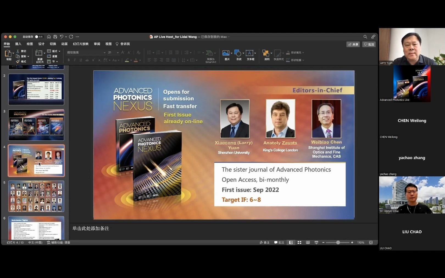Viewport: 445px width, 278px height.
Task: Increase font size with the larger A
Action: (x=123, y=52)
